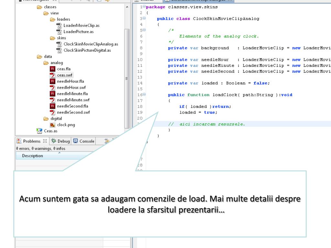Viewport: 331px width, 248px height.
Task: Open the classes folder icon
Action: tap(39, 7)
